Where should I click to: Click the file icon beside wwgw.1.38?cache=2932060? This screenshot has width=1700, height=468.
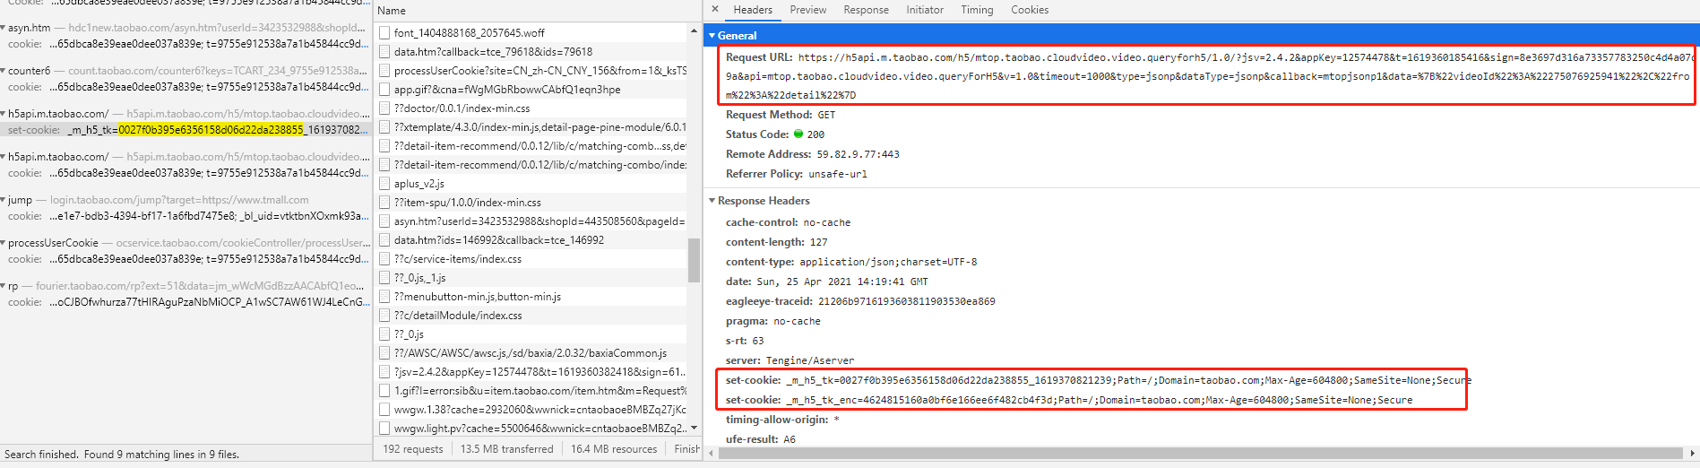click(x=384, y=409)
